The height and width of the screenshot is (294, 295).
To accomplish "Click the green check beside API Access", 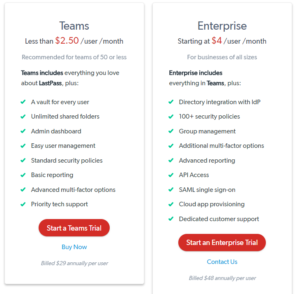I will pyautogui.click(x=171, y=175).
